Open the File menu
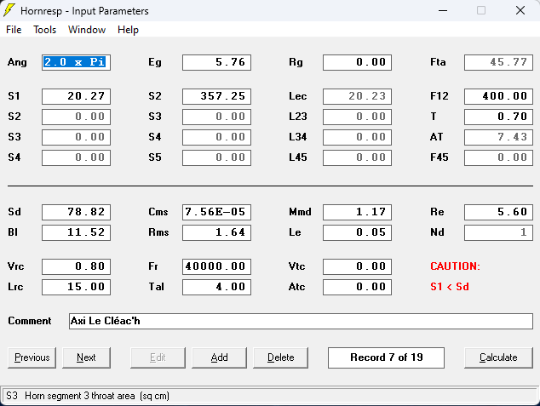This screenshot has width=540, height=406. 14,30
